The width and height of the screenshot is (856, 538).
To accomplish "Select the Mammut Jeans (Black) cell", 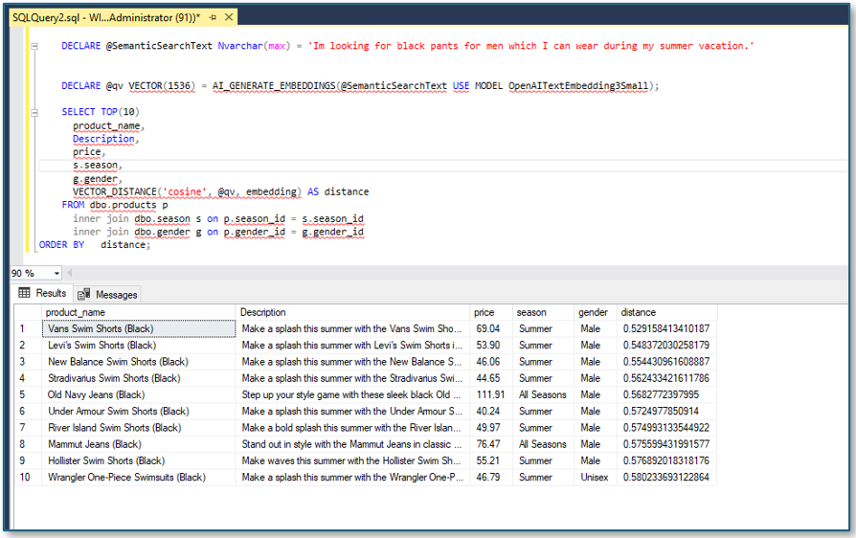I will pyautogui.click(x=139, y=444).
